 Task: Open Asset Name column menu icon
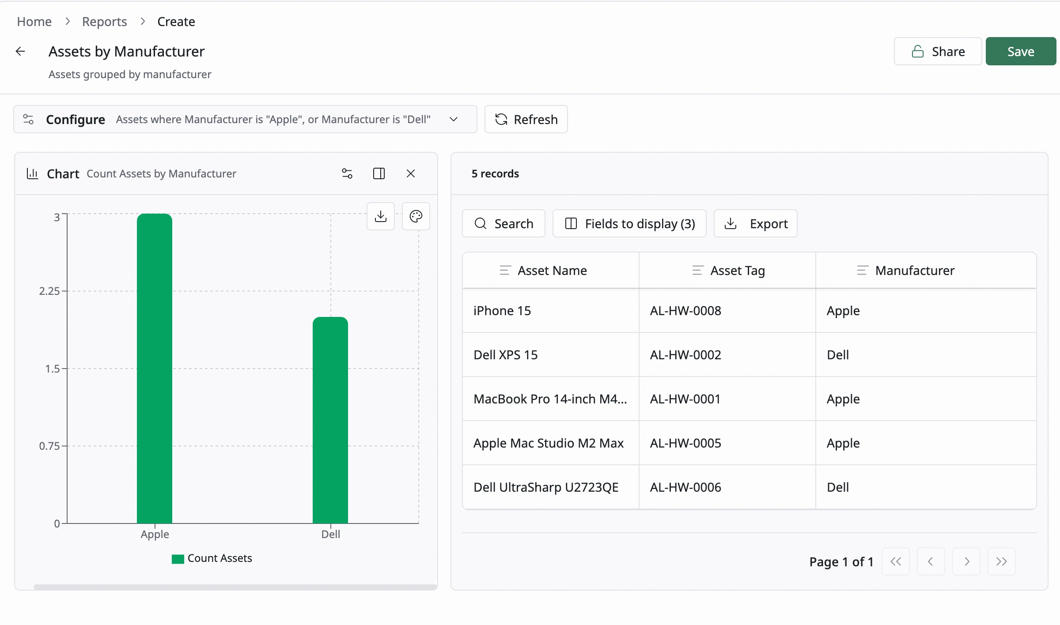505,270
